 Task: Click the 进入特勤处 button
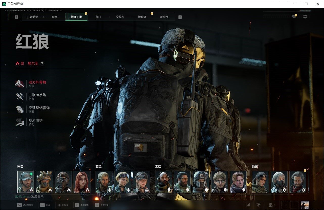[25, 205]
